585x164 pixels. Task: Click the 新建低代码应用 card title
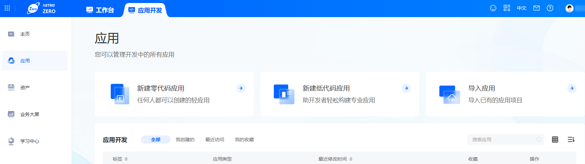[x=326, y=88]
